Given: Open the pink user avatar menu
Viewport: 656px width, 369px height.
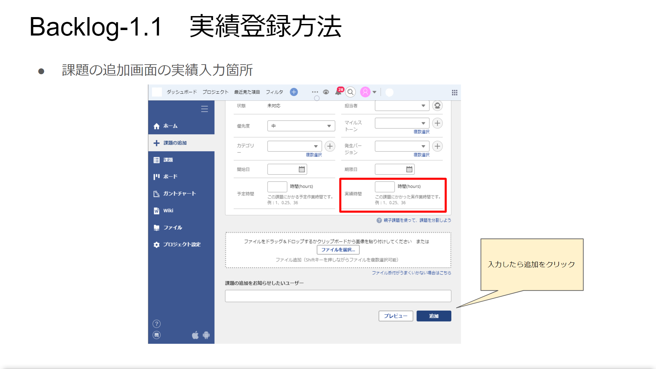Looking at the screenshot, I should (365, 92).
